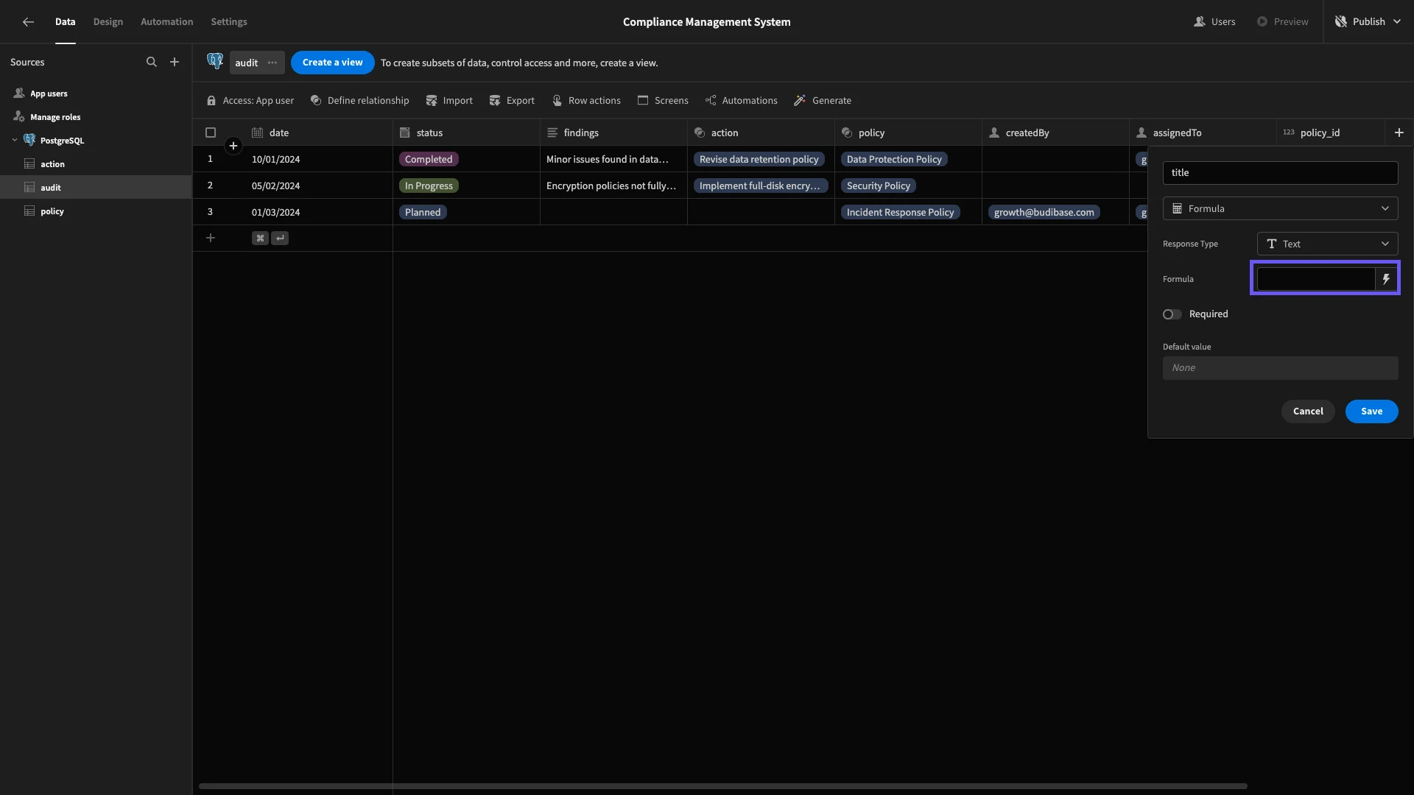Click the column name field containing title

click(x=1280, y=173)
